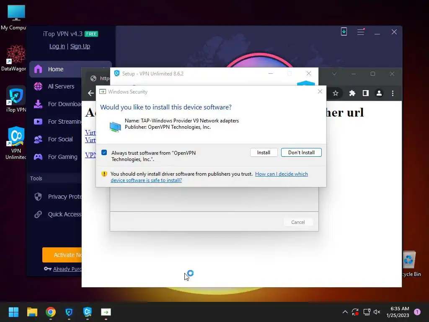Open iTop VPN desktop shortcut

tap(16, 99)
